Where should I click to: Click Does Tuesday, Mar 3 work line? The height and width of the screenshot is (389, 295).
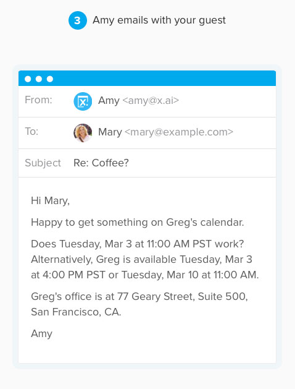[x=138, y=244]
